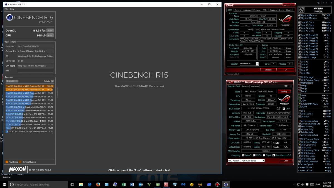
Task: Open the clock showing 6:37 PM
Action: [x=327, y=184]
